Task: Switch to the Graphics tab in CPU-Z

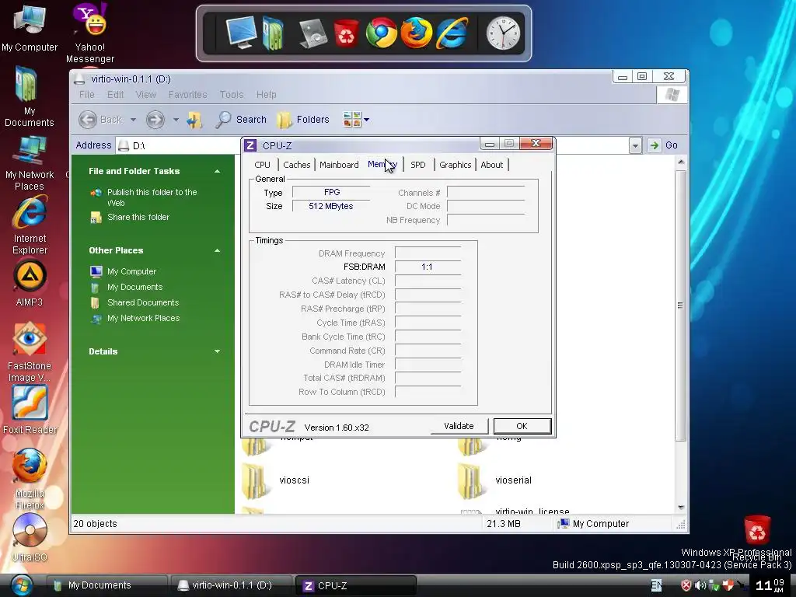Action: click(x=455, y=165)
